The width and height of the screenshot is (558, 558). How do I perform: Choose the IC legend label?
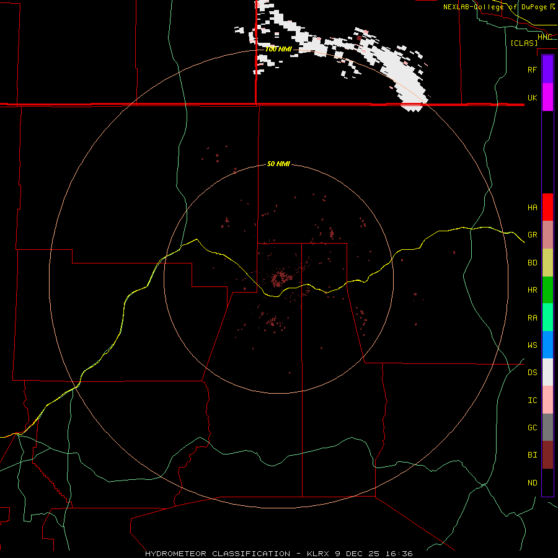tap(532, 401)
